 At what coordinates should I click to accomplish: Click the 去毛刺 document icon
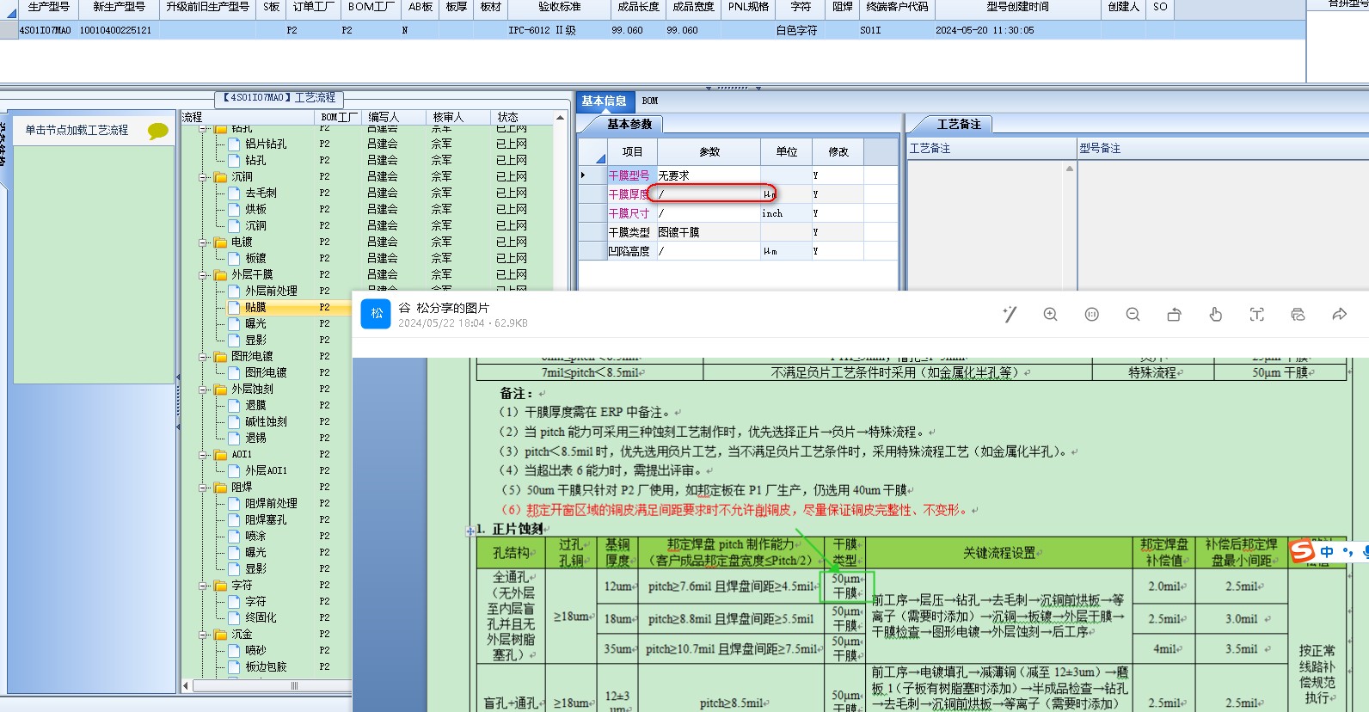coord(234,193)
